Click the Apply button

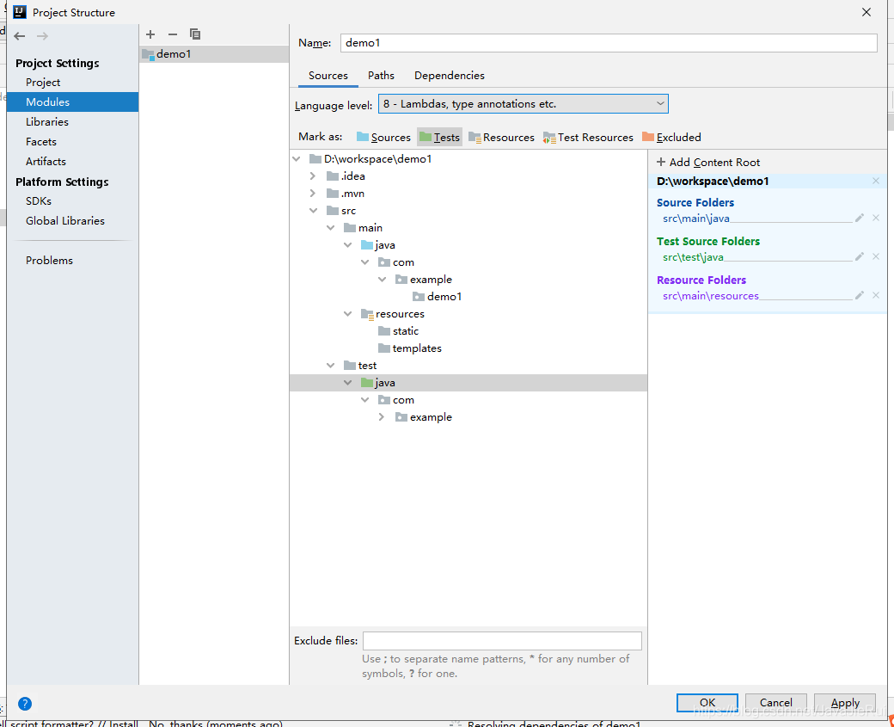[x=845, y=703]
